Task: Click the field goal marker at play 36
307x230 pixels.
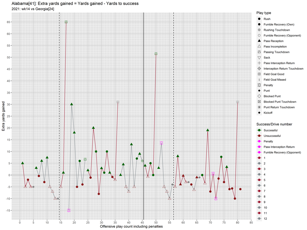Action: (118, 102)
